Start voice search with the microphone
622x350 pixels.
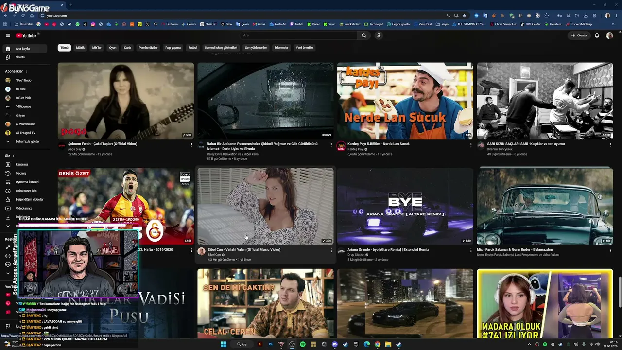coord(379,35)
